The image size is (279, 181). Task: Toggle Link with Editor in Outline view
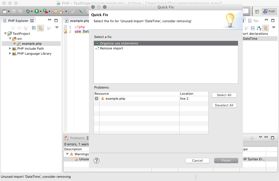coord(266,28)
